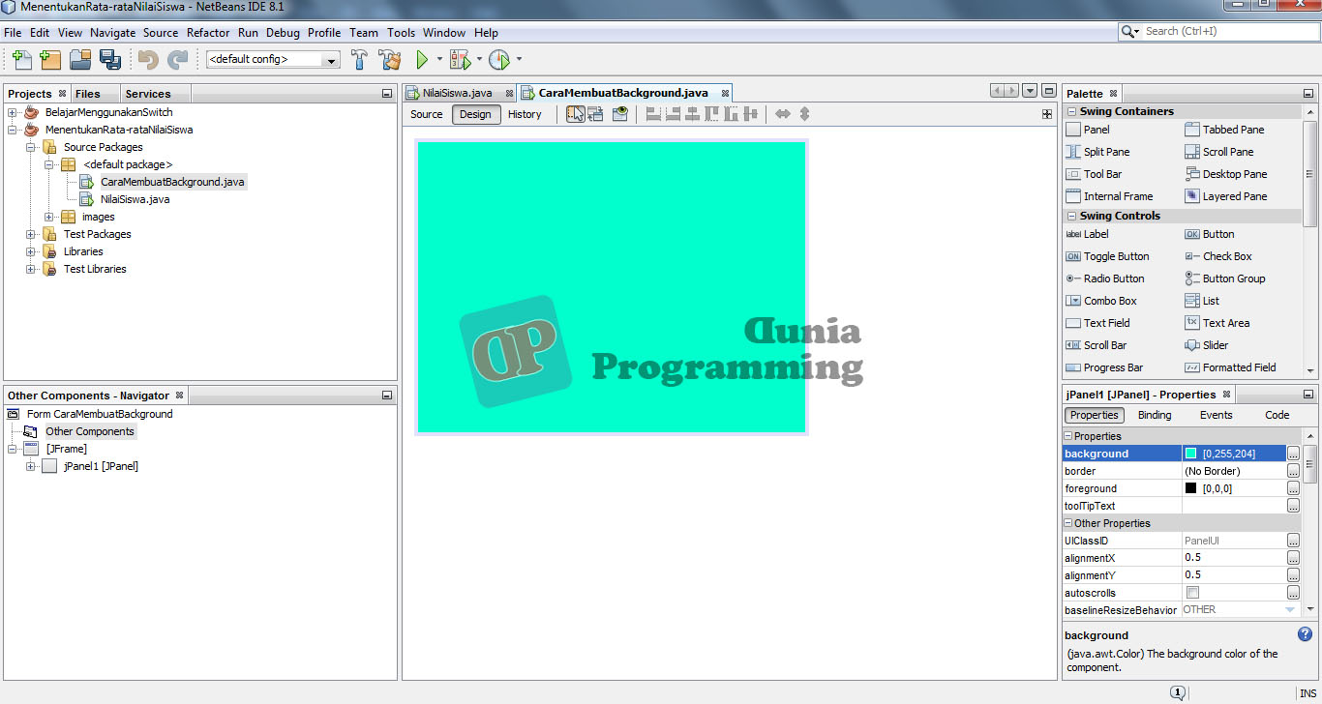Switch to the Source view of the form
Viewport: 1322px width, 704px height.
[426, 113]
